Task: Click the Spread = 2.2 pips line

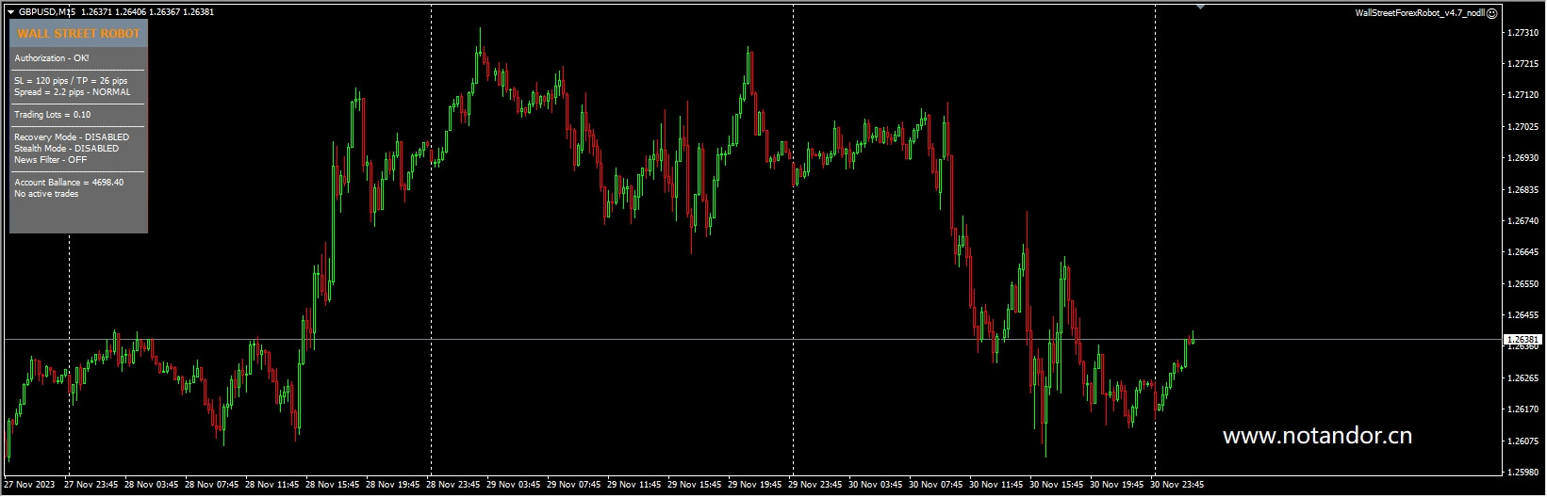Action: point(72,92)
